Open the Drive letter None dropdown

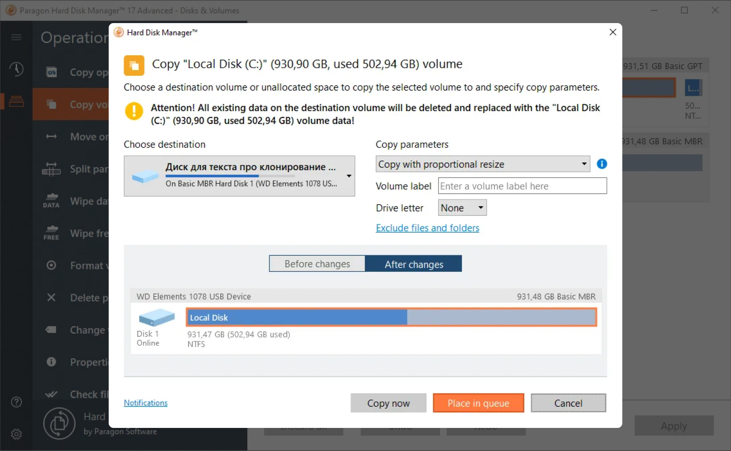coord(463,208)
